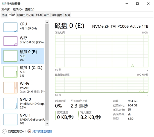Select the GPU 1 graph thumbnail

[x=11, y=119]
